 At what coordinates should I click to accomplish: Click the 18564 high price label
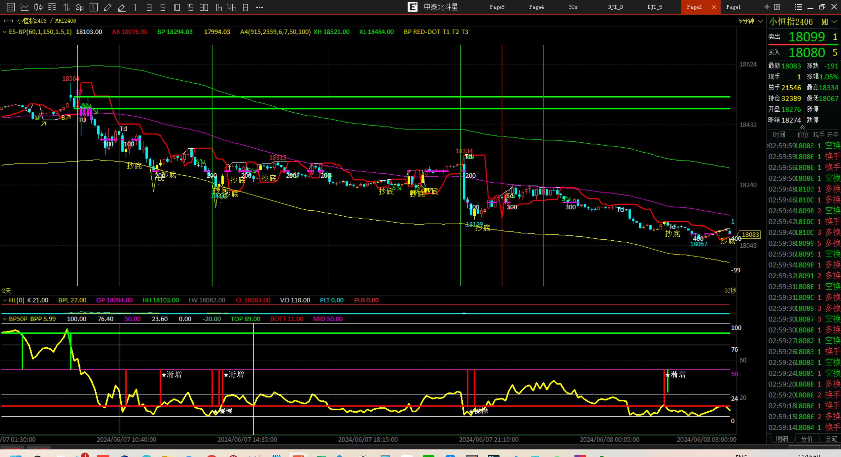coord(71,78)
